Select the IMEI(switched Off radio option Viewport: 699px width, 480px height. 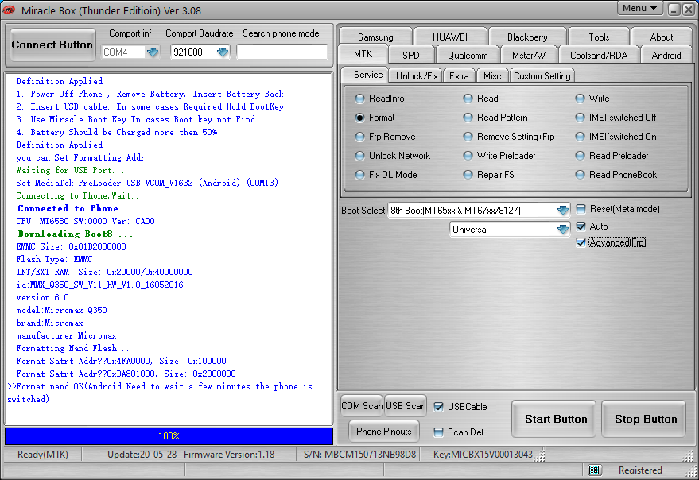[616, 118]
